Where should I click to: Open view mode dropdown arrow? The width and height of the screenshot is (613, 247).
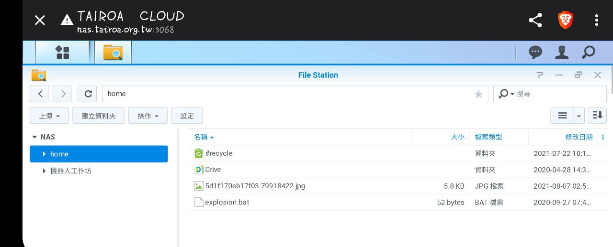tap(579, 116)
